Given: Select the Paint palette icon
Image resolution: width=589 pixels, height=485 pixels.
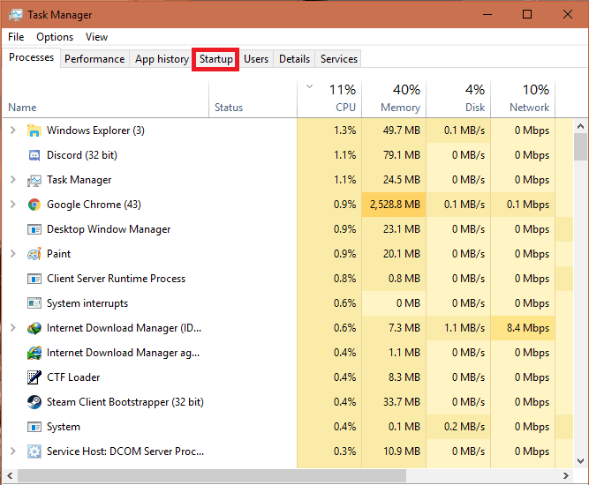Looking at the screenshot, I should [x=34, y=254].
